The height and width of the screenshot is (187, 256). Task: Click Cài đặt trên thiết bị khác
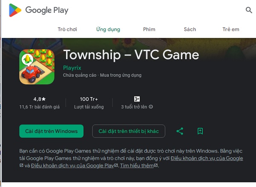(x=129, y=131)
